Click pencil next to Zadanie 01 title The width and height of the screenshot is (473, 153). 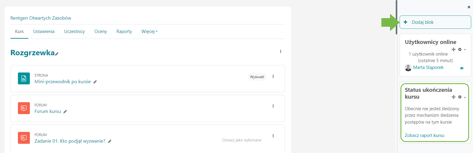[x=110, y=141]
